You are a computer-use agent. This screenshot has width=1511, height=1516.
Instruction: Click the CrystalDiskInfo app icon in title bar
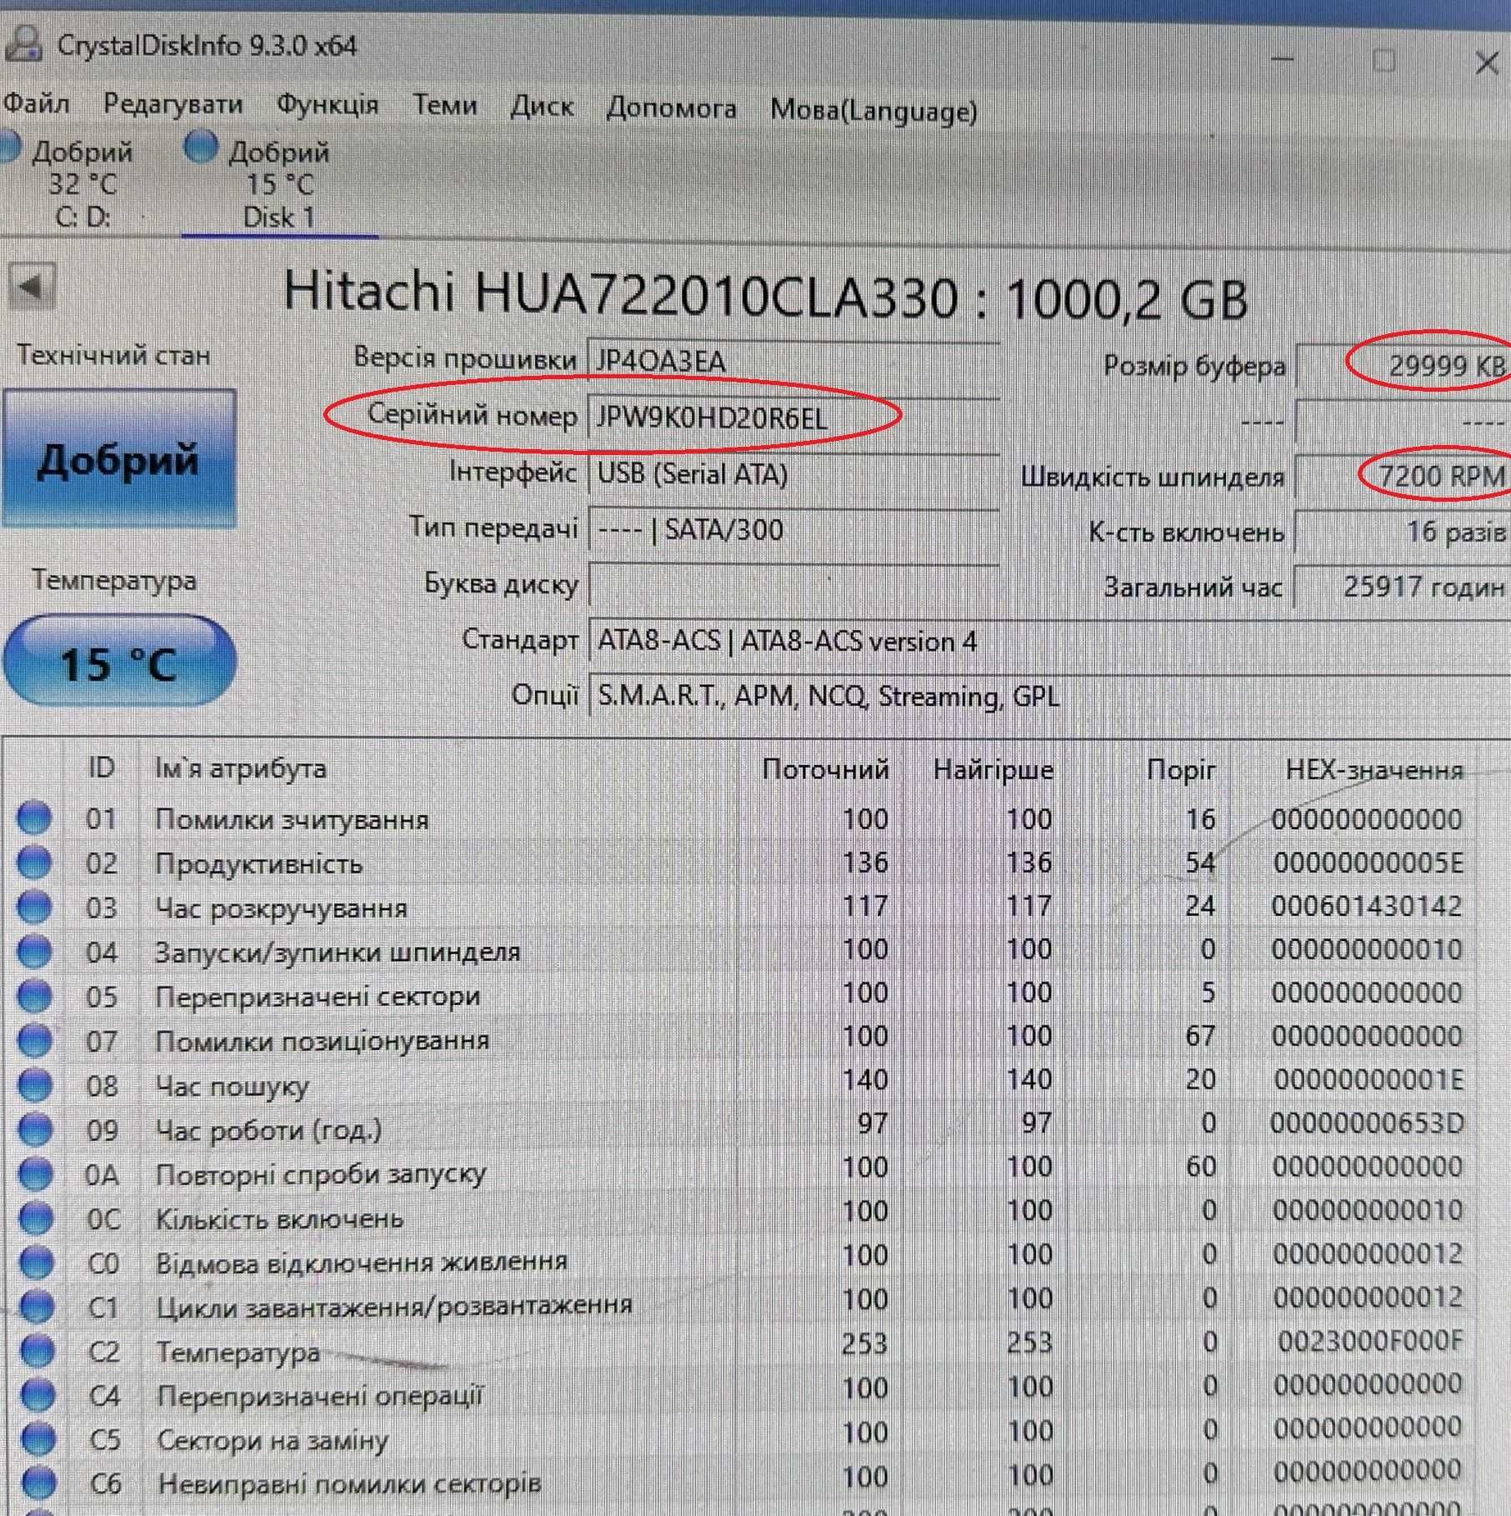pyautogui.click(x=23, y=43)
